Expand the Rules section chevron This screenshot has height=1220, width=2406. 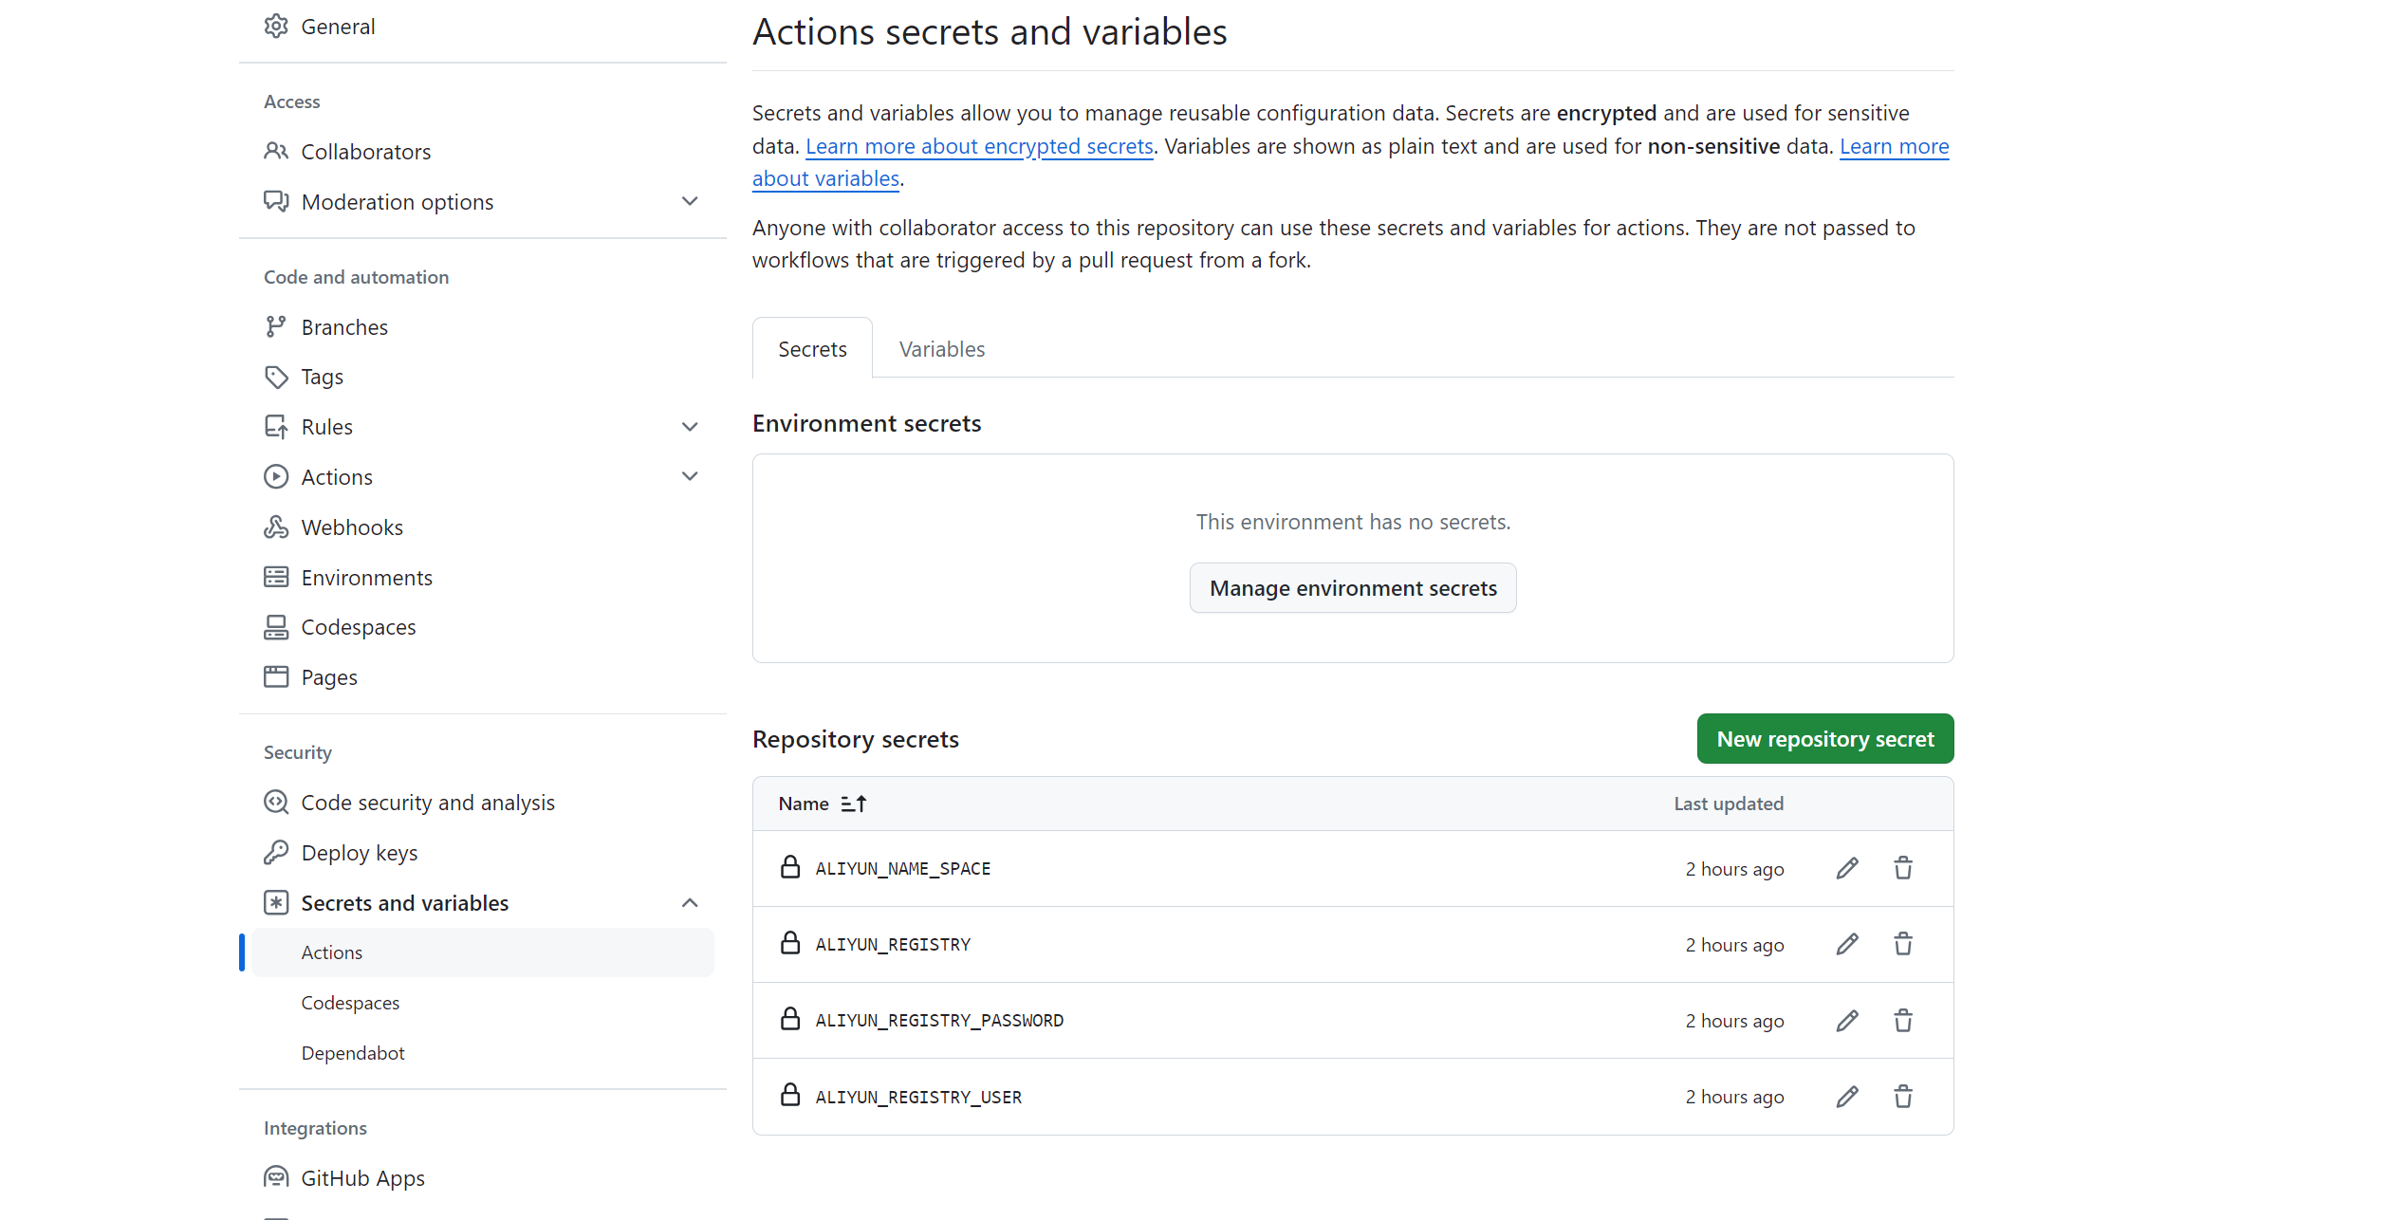pos(690,427)
